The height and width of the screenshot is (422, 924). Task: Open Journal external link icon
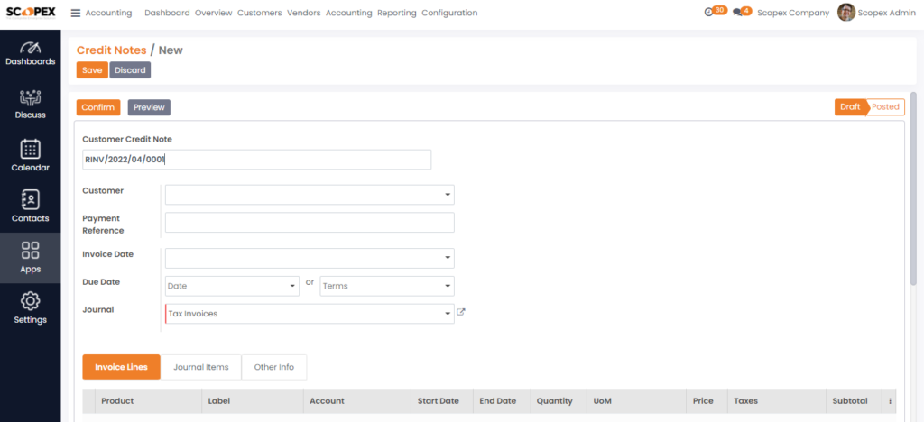coord(461,313)
